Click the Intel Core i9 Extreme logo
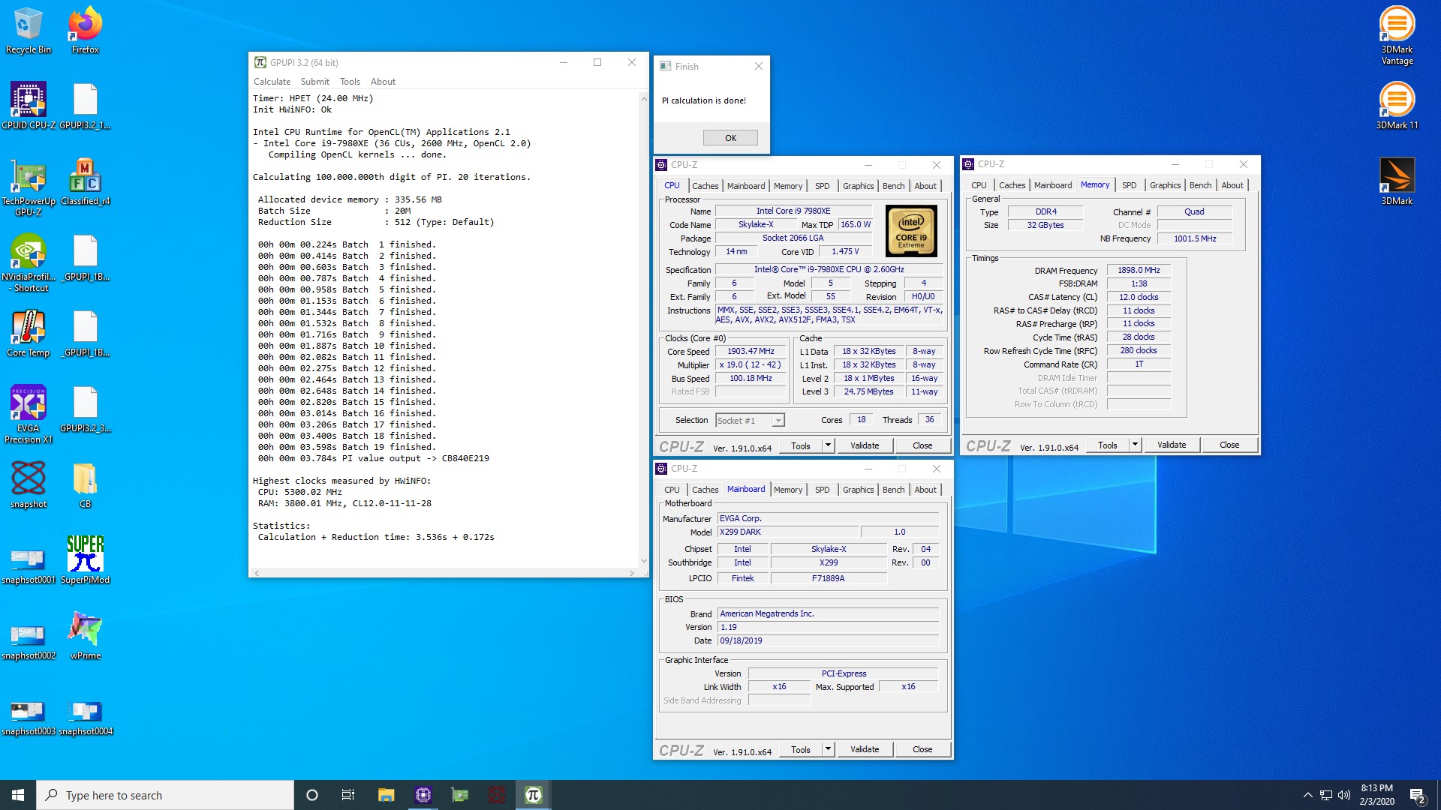Screen dimensions: 1441x810 pos(911,231)
